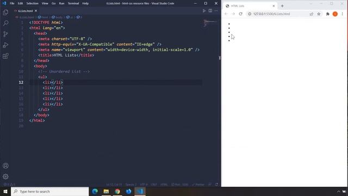
Task: Click the Chrome address bar URL
Action: point(271,14)
